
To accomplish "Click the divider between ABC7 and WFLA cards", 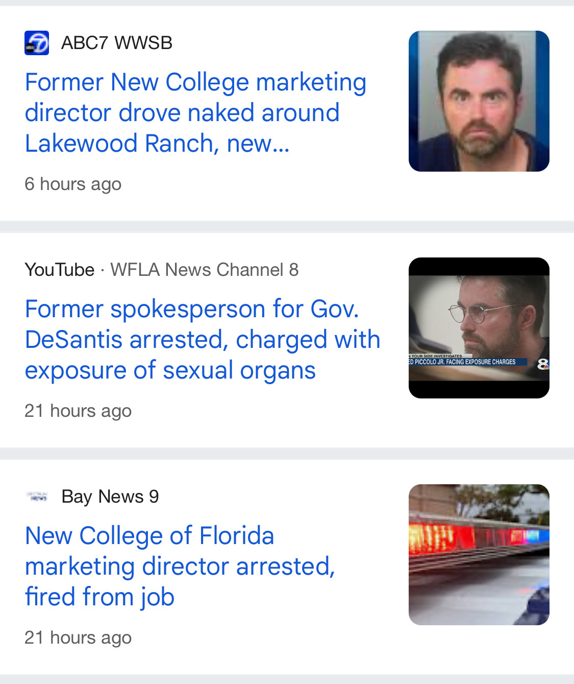I will tap(287, 227).
